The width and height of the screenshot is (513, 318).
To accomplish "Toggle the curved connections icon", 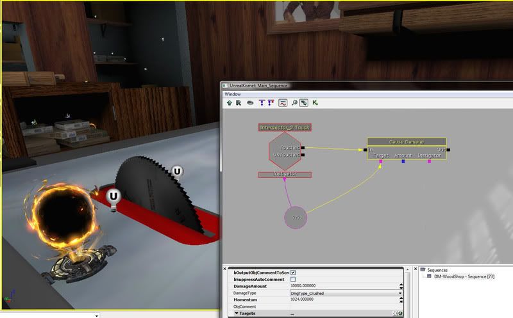I will pyautogui.click(x=283, y=103).
